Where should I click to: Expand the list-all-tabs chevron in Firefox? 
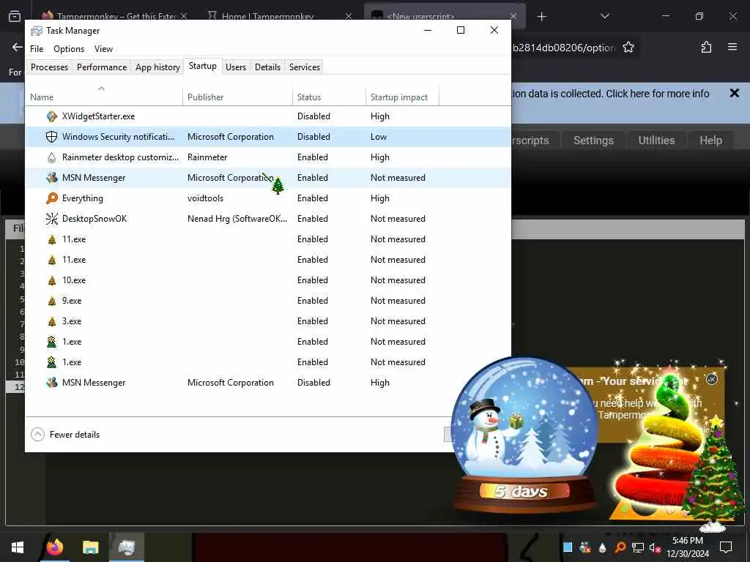(604, 17)
